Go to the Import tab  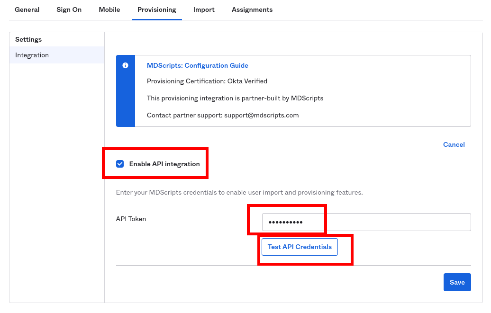pyautogui.click(x=204, y=9)
